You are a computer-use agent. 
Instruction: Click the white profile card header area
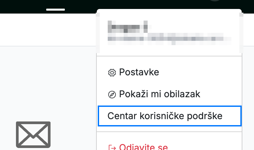point(169,33)
